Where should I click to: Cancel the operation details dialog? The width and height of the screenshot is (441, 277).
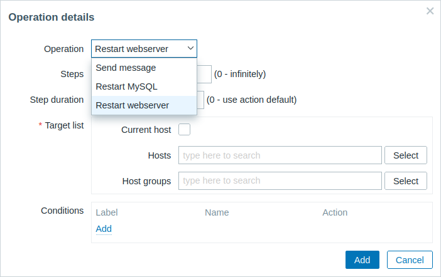(410, 260)
